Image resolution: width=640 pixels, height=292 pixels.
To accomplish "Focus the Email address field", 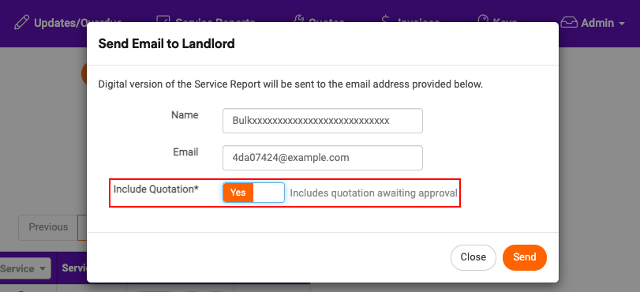I will click(x=323, y=158).
